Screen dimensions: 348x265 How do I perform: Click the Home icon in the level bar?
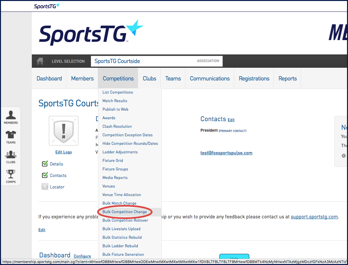point(40,61)
